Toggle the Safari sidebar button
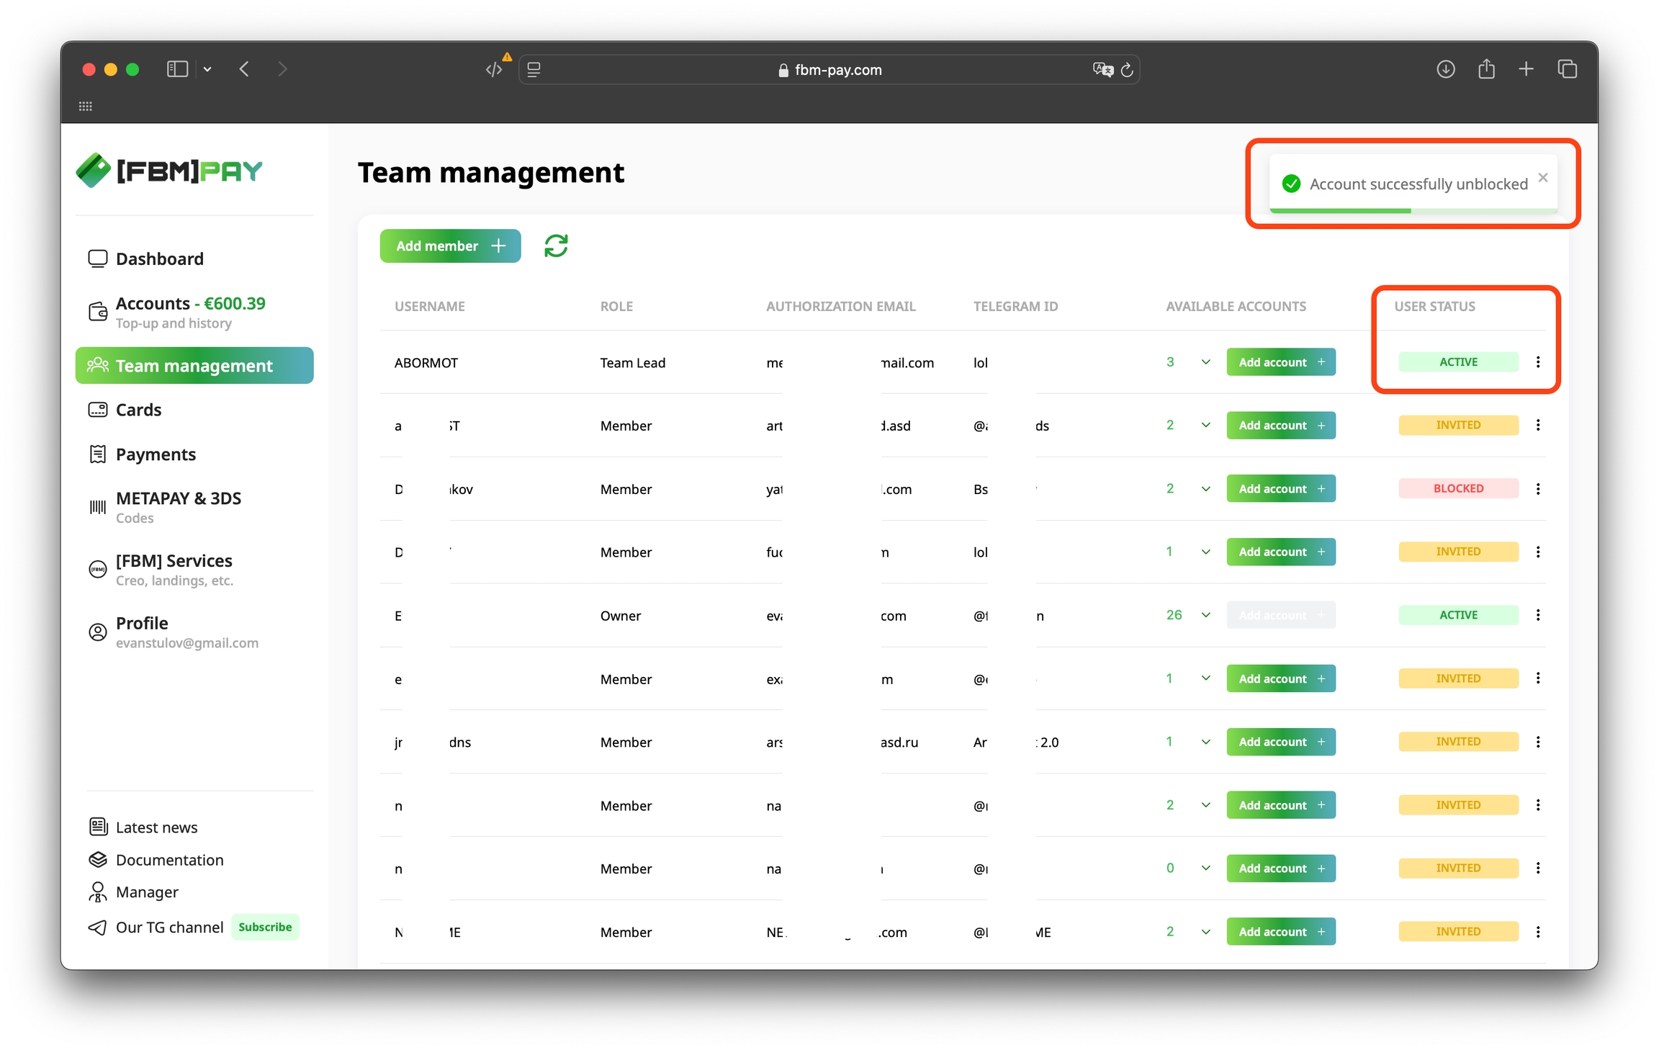This screenshot has height=1050, width=1659. pos(177,69)
